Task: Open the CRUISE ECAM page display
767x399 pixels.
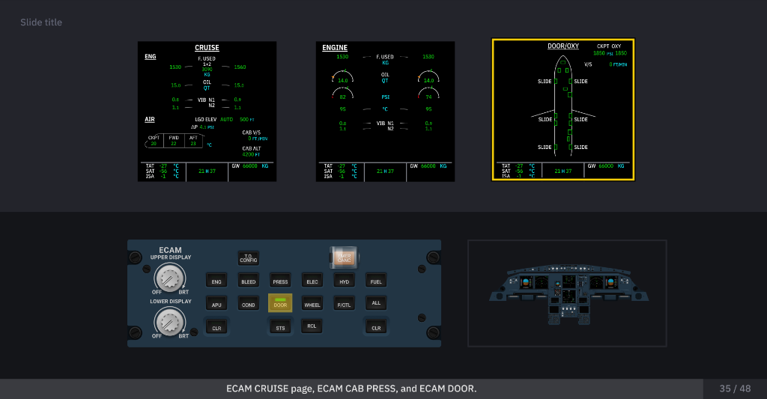Action: pyautogui.click(x=207, y=112)
